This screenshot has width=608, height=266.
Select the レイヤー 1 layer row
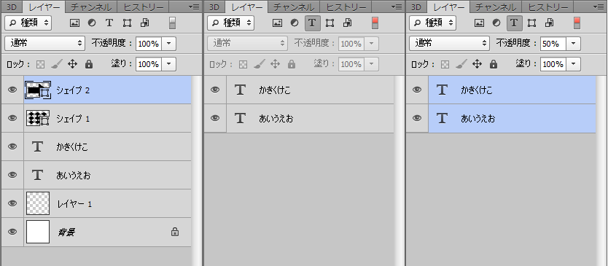[108, 203]
